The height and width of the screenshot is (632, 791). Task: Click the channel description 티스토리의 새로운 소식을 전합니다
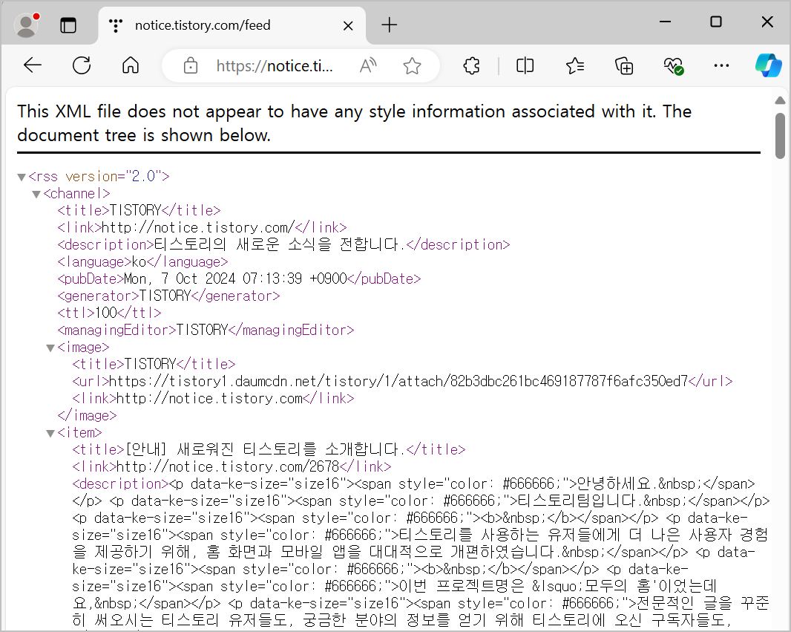(x=280, y=245)
